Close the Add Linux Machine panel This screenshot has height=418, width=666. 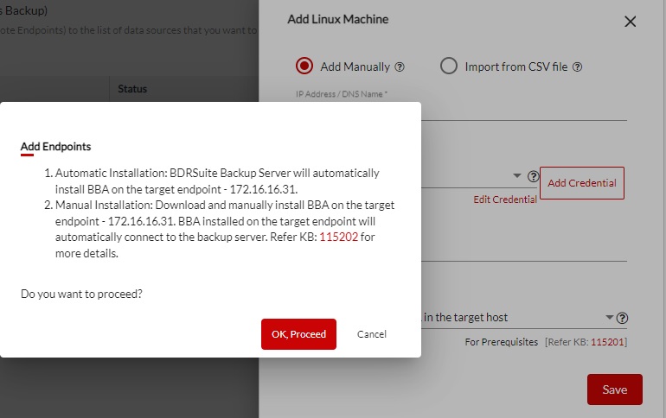click(x=631, y=22)
